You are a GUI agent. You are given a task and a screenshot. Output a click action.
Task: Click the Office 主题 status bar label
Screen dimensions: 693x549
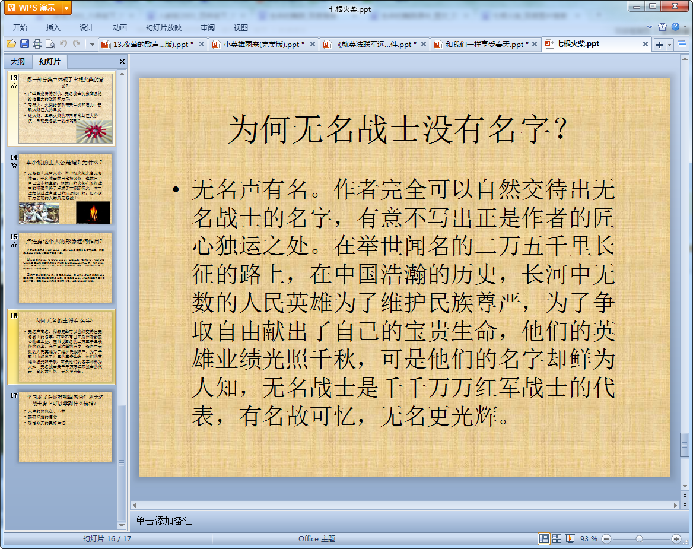point(316,538)
